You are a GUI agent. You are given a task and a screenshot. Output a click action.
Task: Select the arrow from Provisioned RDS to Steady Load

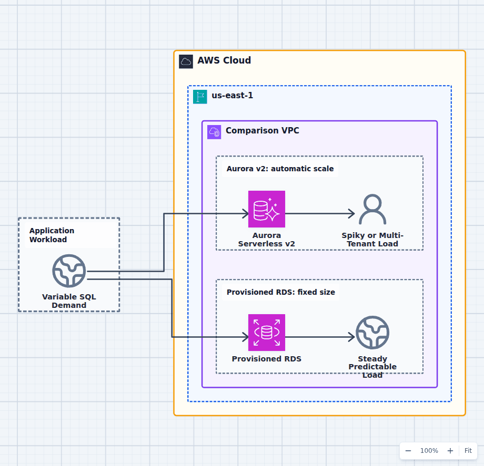pyautogui.click(x=320, y=337)
